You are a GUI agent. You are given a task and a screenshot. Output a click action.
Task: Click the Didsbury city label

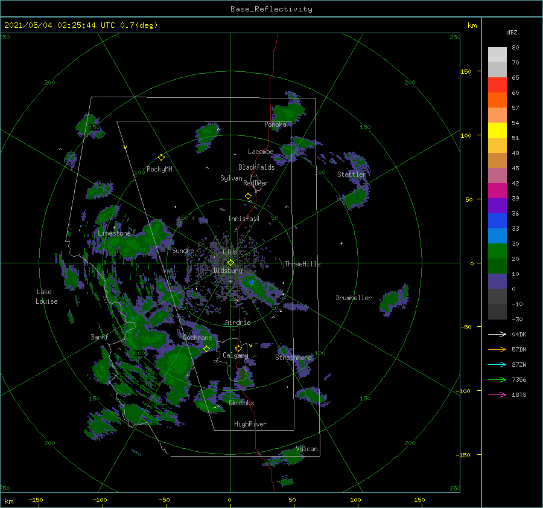click(x=227, y=271)
